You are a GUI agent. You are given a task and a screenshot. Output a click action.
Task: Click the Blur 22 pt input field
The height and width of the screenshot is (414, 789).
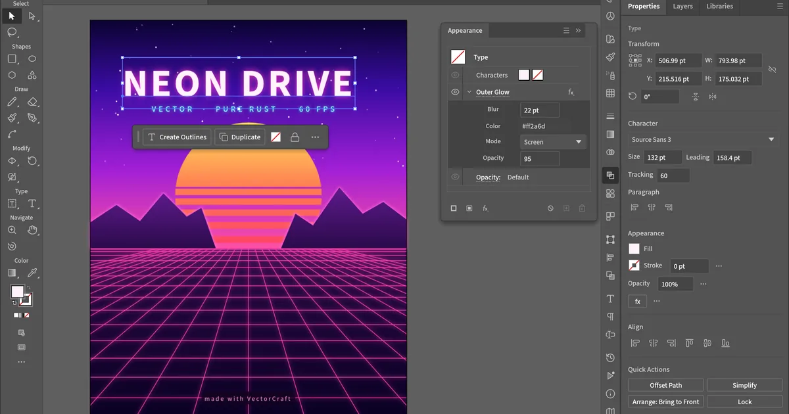[540, 110]
